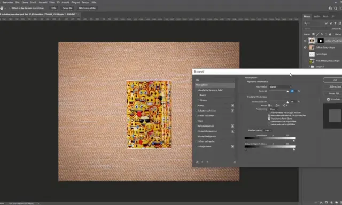Image resolution: width=342 pixels, height=205 pixels.
Task: Click the 100% zoom button in options bar
Action: tap(53, 9)
